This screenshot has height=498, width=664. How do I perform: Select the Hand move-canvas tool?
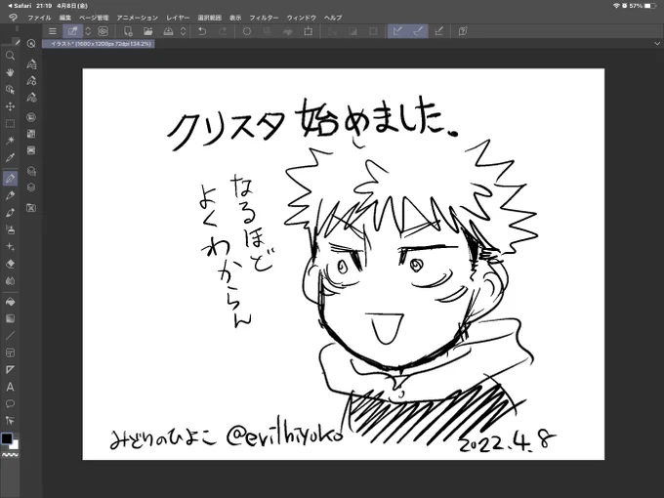click(10, 72)
